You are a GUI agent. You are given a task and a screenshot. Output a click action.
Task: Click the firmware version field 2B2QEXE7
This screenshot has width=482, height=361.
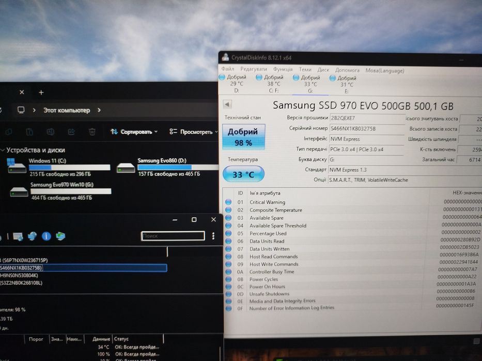coord(367,118)
